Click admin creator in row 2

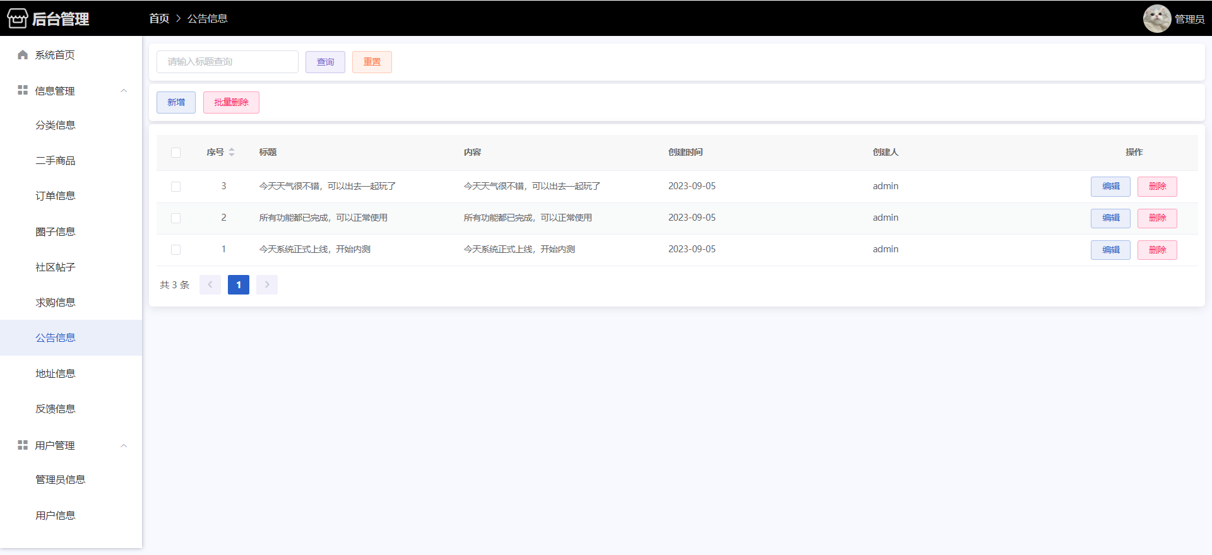[886, 218]
